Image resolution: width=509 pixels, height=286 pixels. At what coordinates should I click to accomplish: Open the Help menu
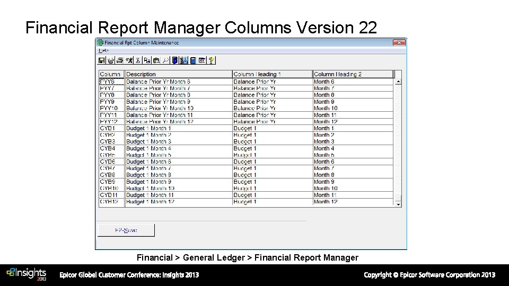point(103,51)
